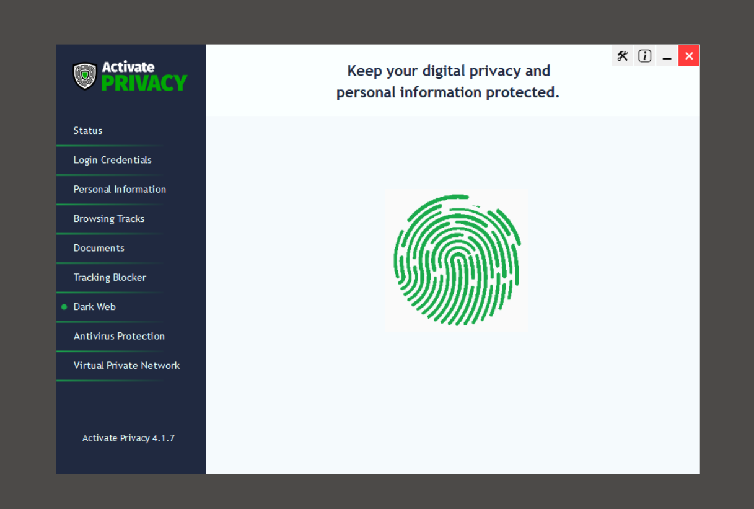
Task: Open Browsing Tracks
Action: (131, 219)
